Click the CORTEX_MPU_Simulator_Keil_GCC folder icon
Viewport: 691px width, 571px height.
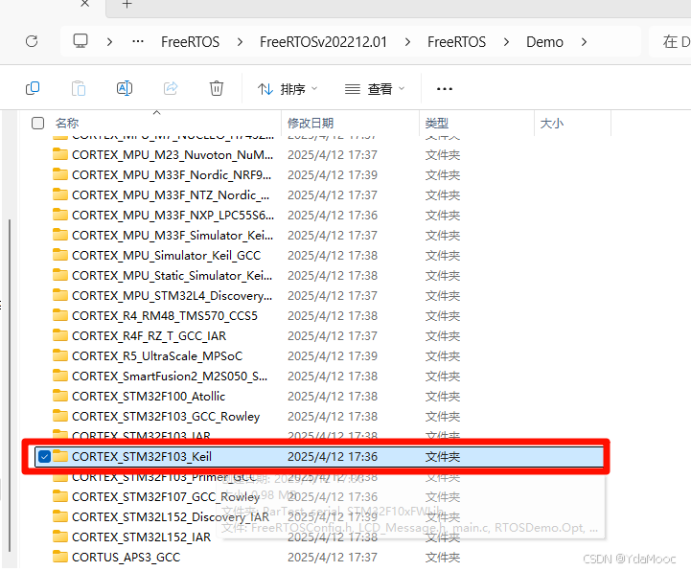click(x=60, y=255)
